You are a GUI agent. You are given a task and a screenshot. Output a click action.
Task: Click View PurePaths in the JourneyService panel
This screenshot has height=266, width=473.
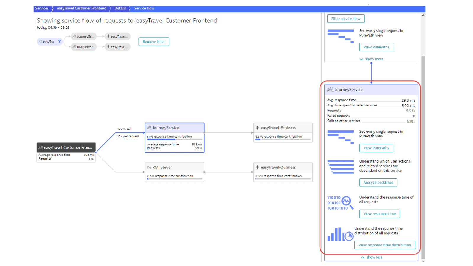[376, 148]
